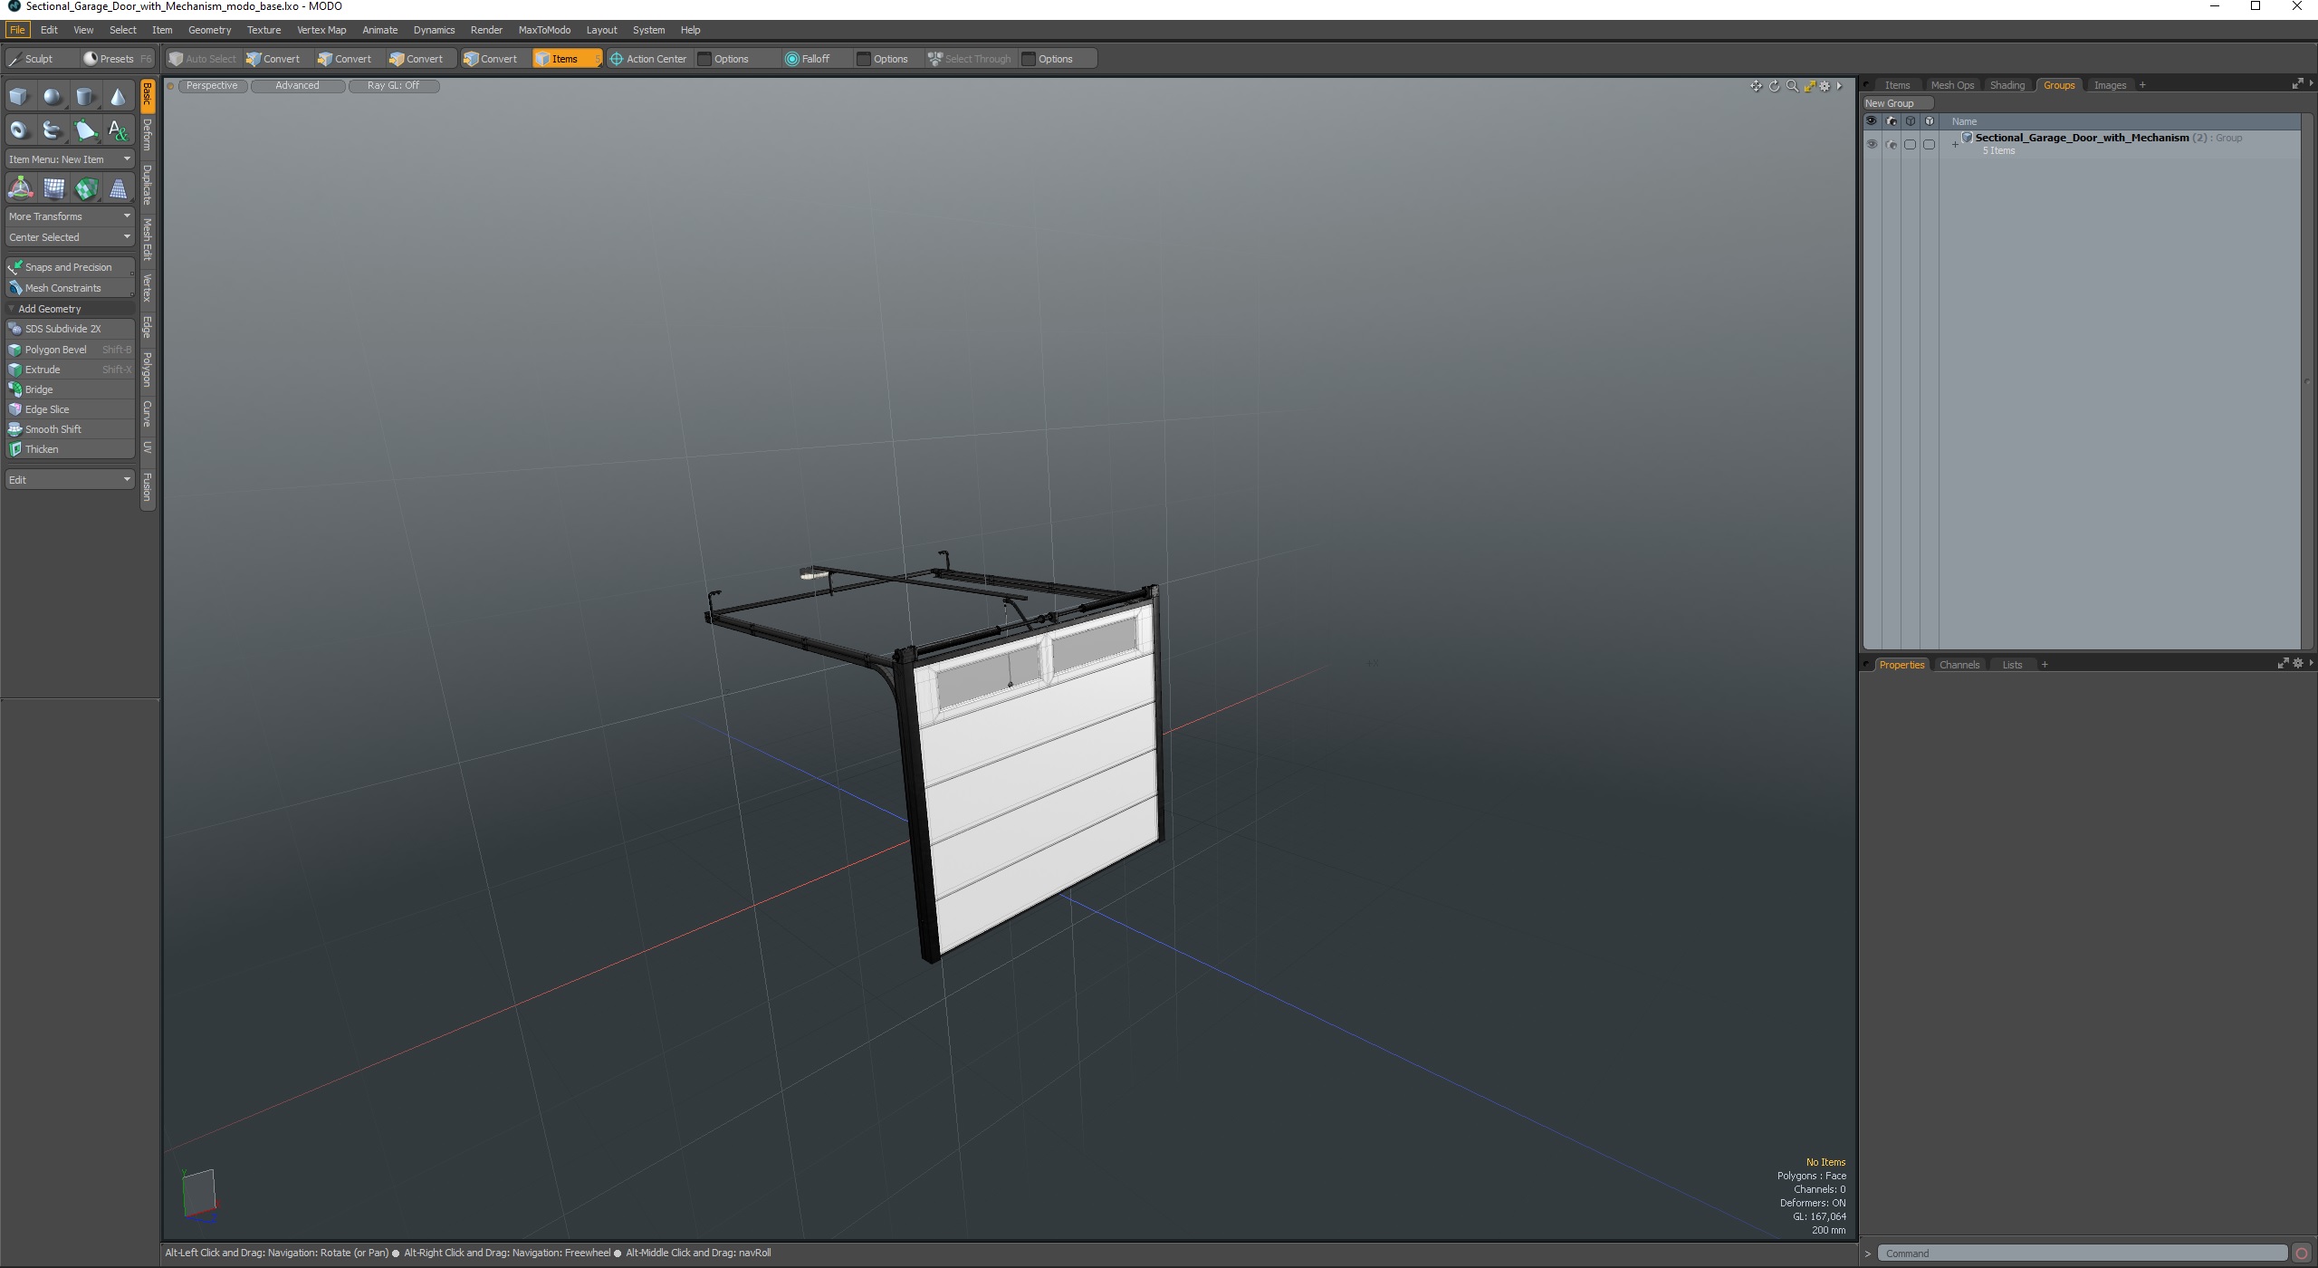Switch to the Channels tab
The height and width of the screenshot is (1268, 2318).
tap(1959, 665)
